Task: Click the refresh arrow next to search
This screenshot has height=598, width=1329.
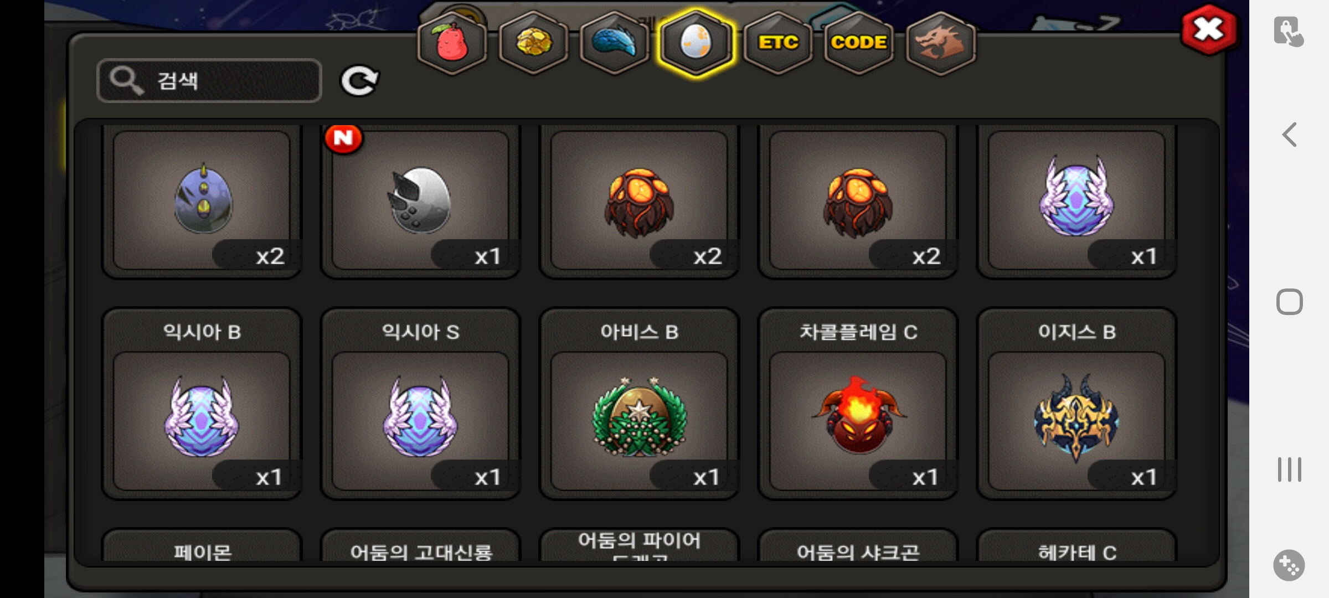Action: tap(359, 81)
